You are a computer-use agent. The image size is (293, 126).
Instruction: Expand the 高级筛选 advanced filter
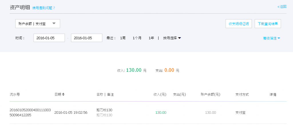[x=271, y=38]
